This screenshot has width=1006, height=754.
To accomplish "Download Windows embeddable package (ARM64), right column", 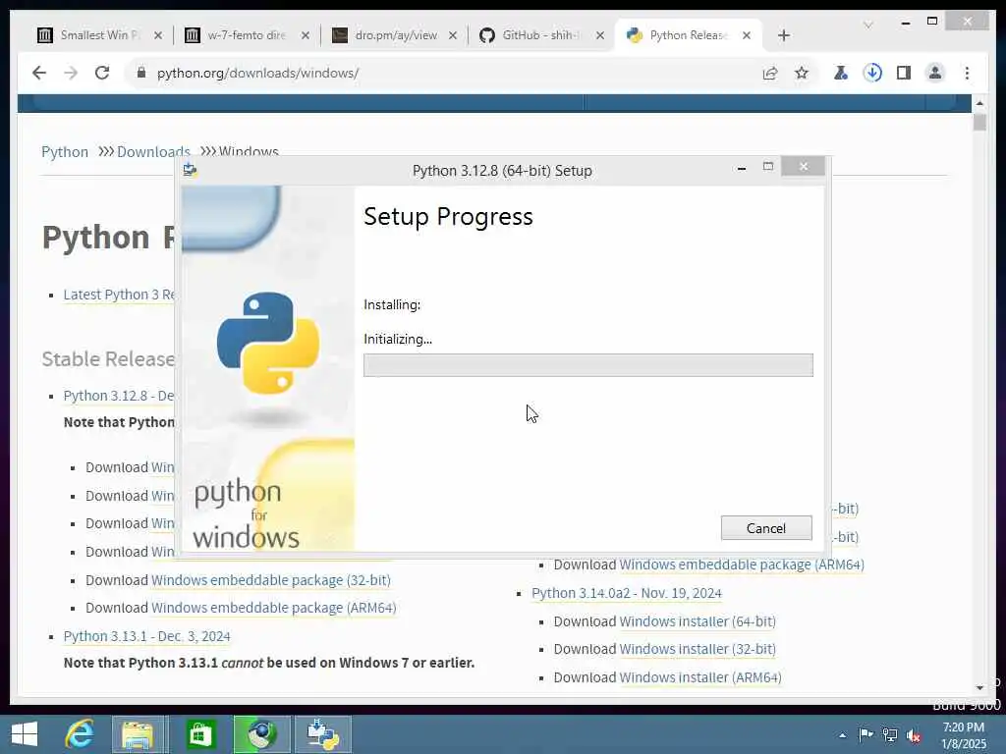I will (742, 565).
